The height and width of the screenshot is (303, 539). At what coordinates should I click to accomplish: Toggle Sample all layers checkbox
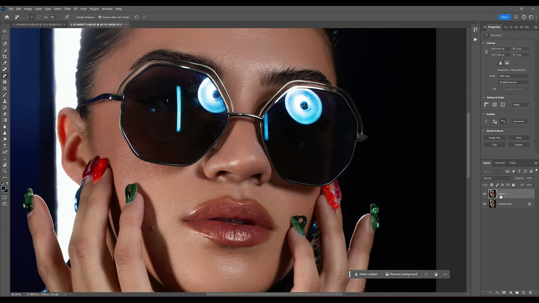tap(74, 17)
